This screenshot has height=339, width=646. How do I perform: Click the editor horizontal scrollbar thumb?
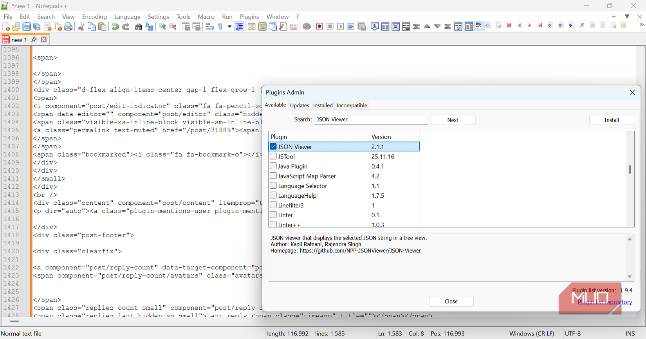click(x=14, y=321)
